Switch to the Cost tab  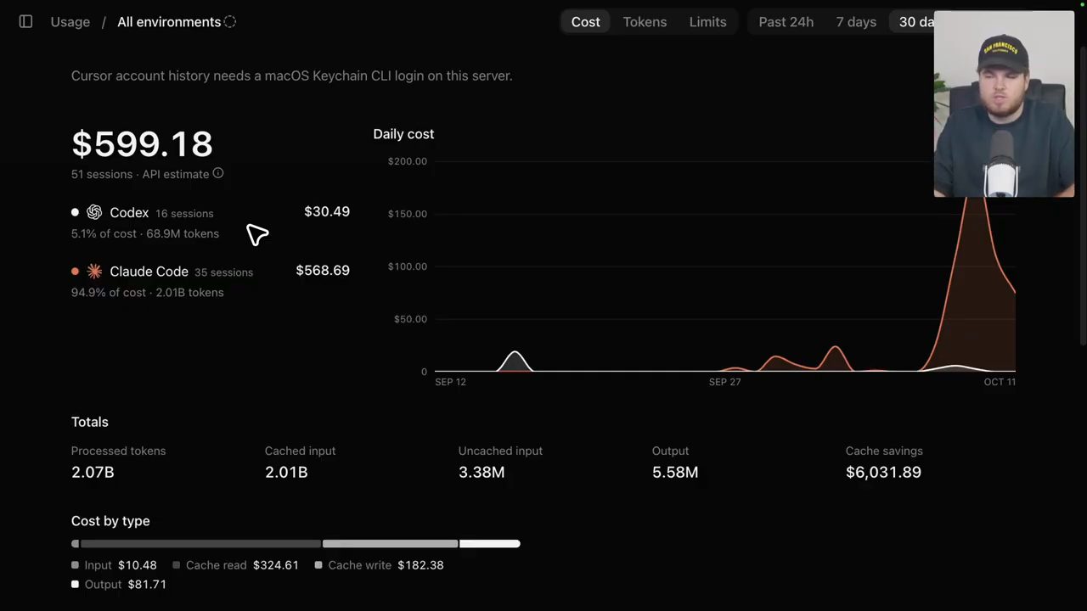click(x=585, y=22)
